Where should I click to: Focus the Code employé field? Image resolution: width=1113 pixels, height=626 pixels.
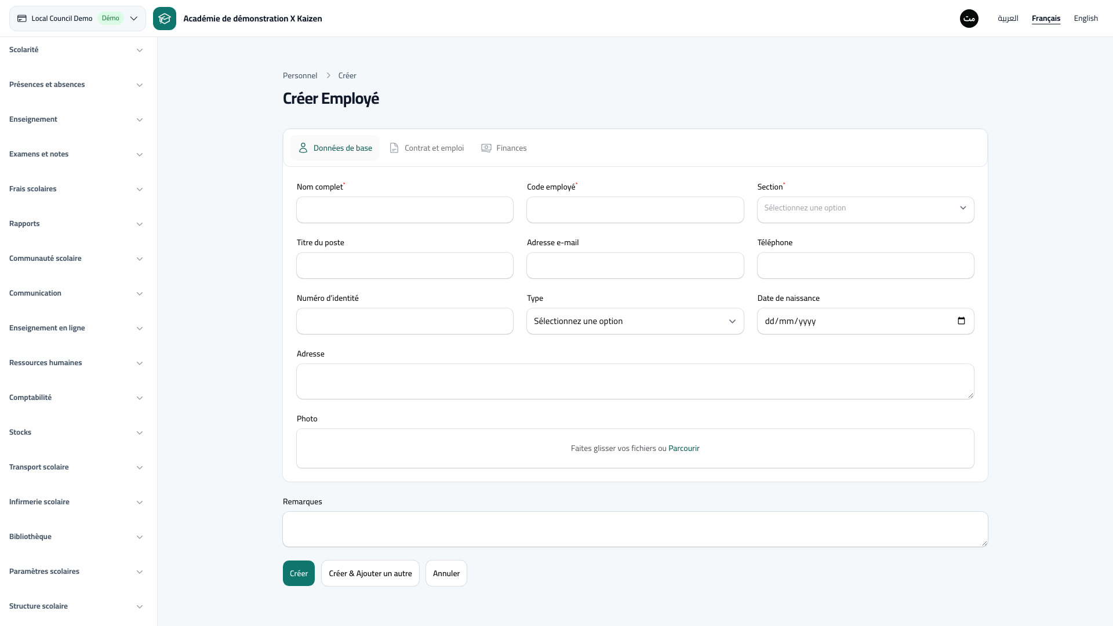(x=635, y=210)
